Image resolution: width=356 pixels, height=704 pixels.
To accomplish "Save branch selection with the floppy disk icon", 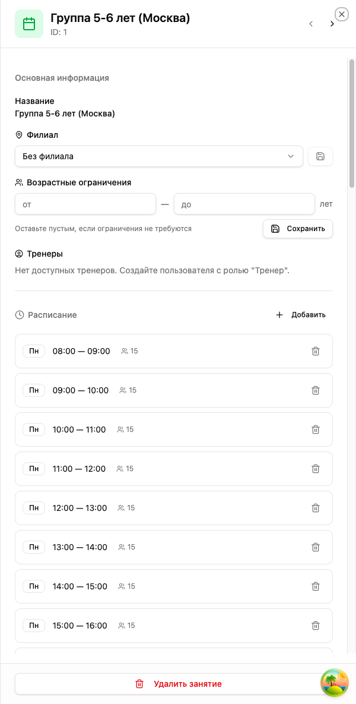I will coord(320,156).
